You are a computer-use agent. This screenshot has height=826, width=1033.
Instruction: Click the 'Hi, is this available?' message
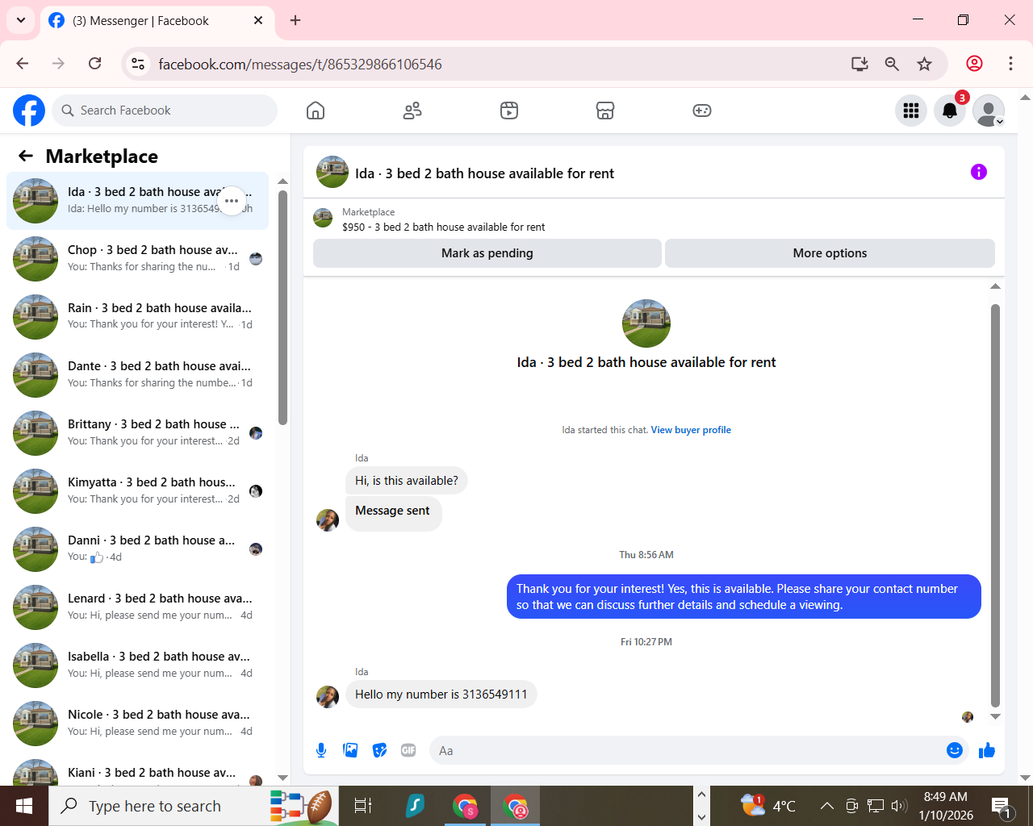(x=407, y=481)
